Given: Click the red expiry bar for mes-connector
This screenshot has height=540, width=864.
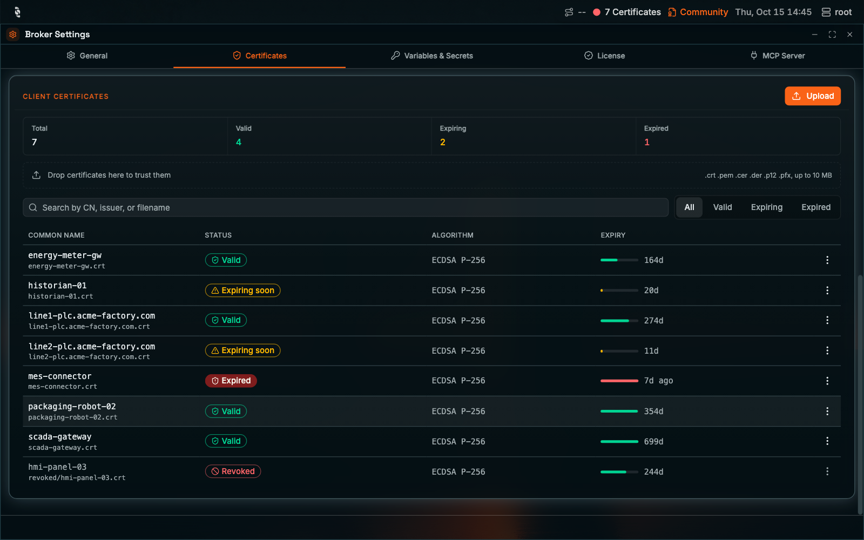Looking at the screenshot, I should [619, 381].
